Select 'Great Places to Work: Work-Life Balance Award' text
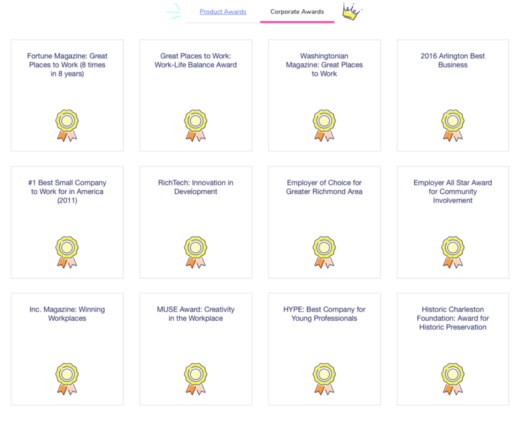The height and width of the screenshot is (422, 529). coord(196,60)
